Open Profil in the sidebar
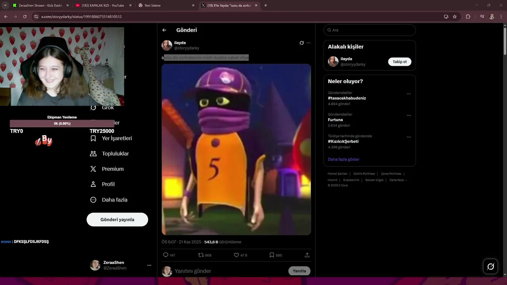This screenshot has height=285, width=507. coord(102,184)
